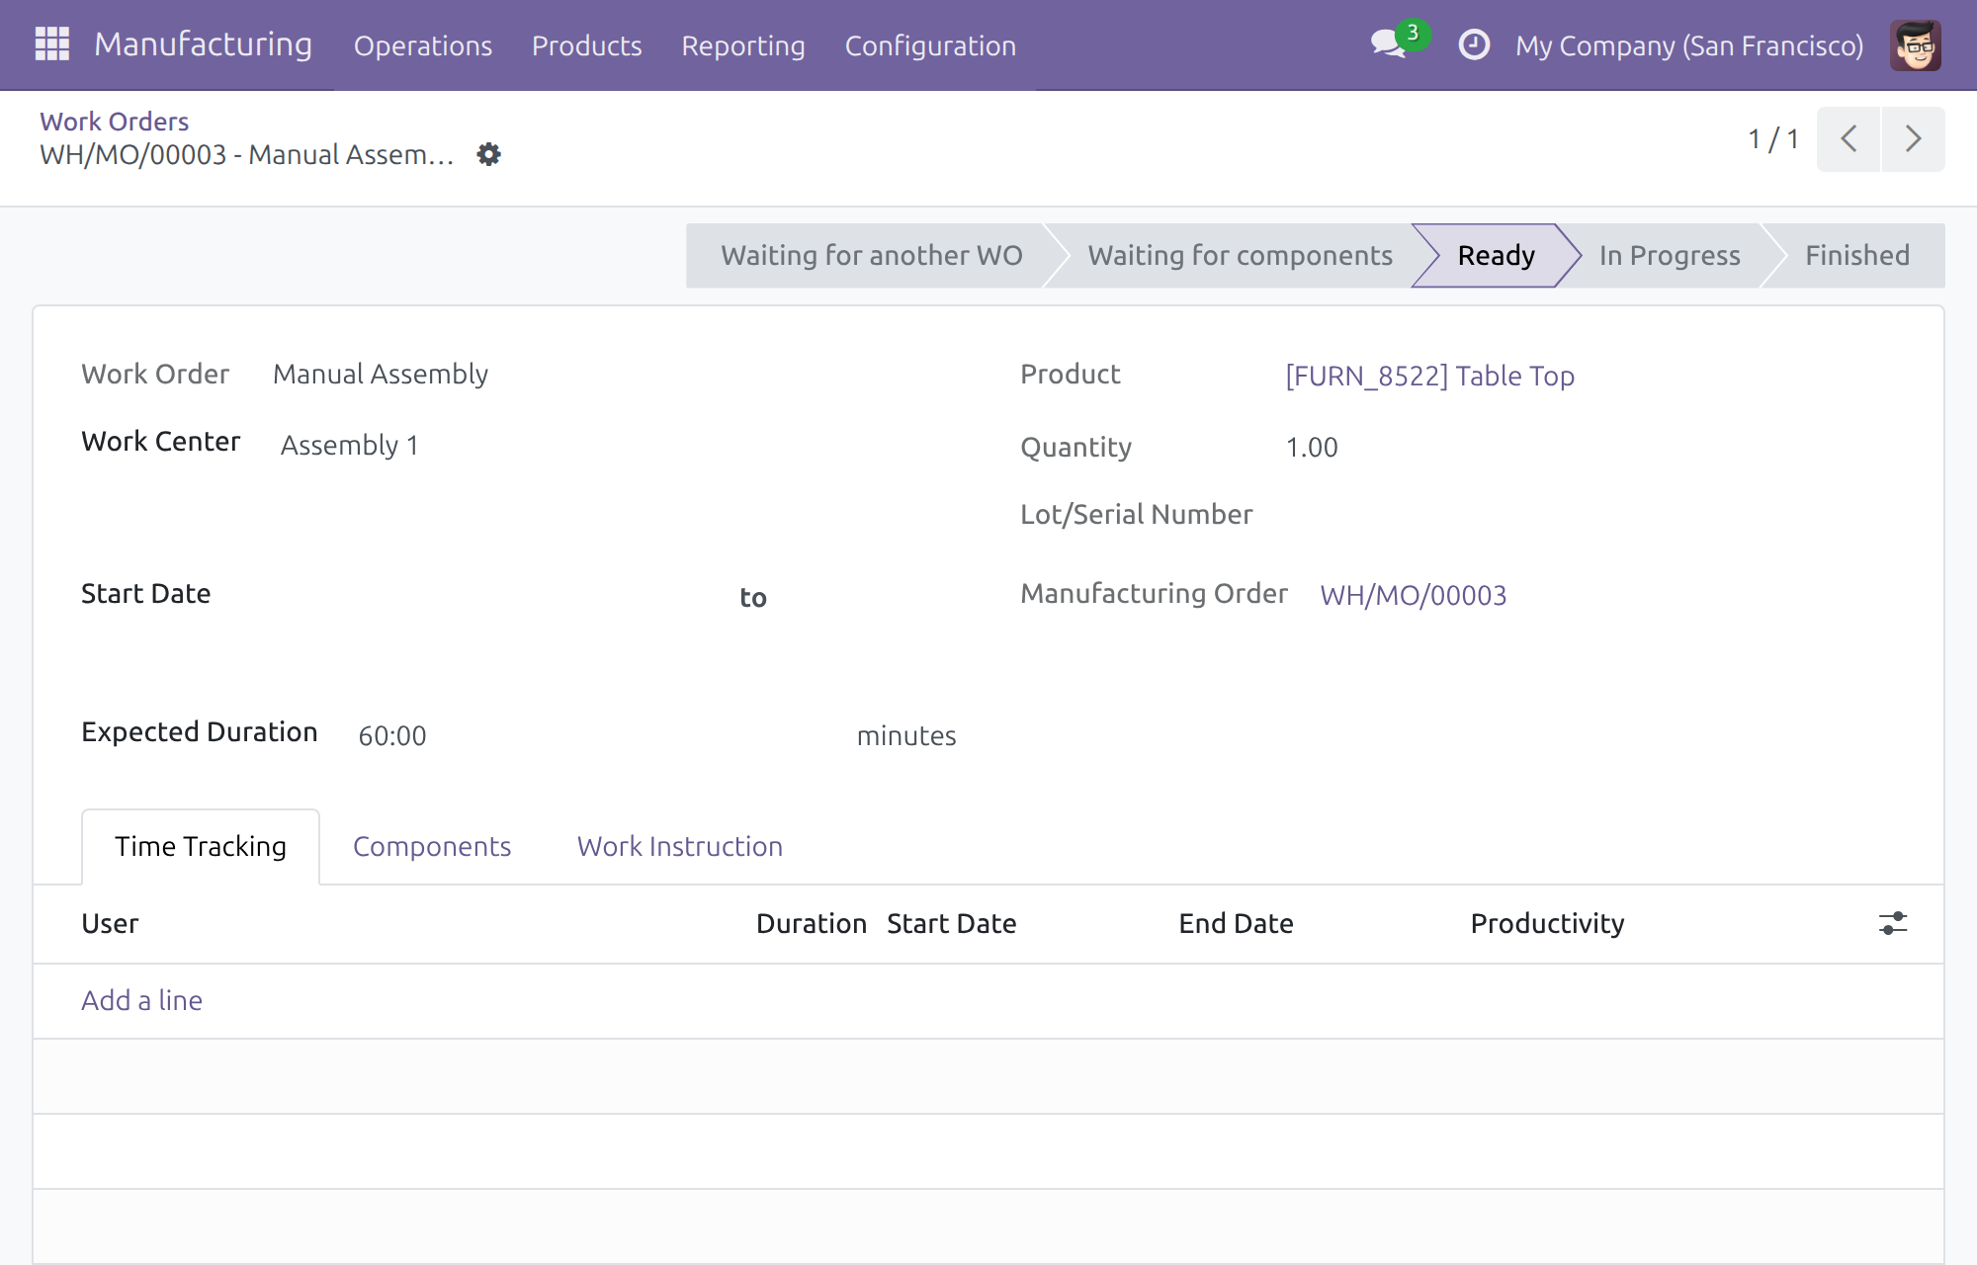Set status to Finished
This screenshot has width=1977, height=1265.
tap(1857, 256)
